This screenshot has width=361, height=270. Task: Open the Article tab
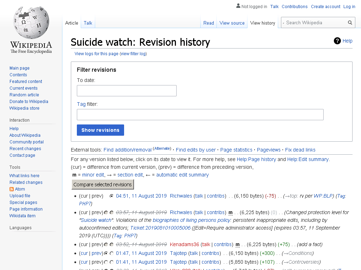[72, 23]
